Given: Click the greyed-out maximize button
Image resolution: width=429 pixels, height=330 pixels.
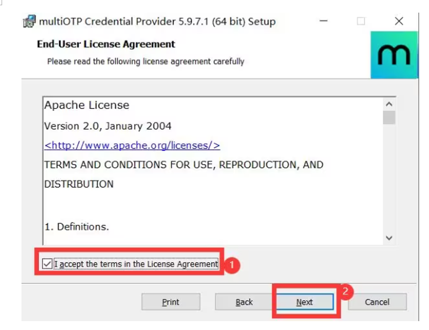Looking at the screenshot, I should point(361,22).
